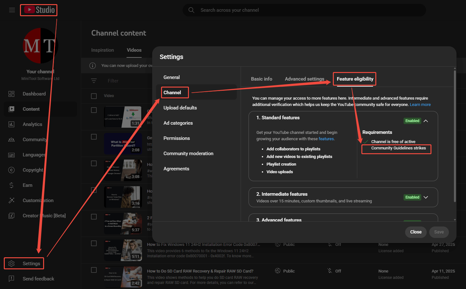This screenshot has width=466, height=289.
Task: Check the select-all Video checkbox
Action: click(x=94, y=95)
